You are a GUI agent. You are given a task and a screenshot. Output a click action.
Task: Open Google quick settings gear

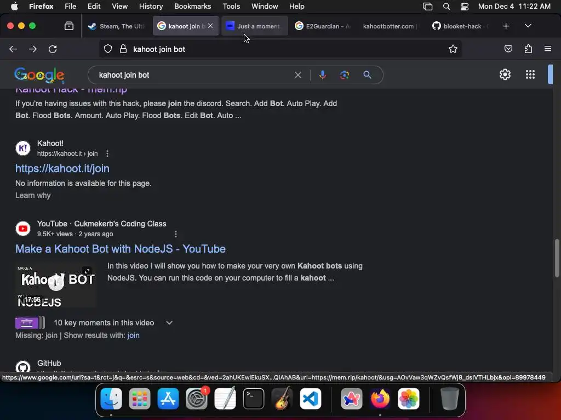[505, 74]
